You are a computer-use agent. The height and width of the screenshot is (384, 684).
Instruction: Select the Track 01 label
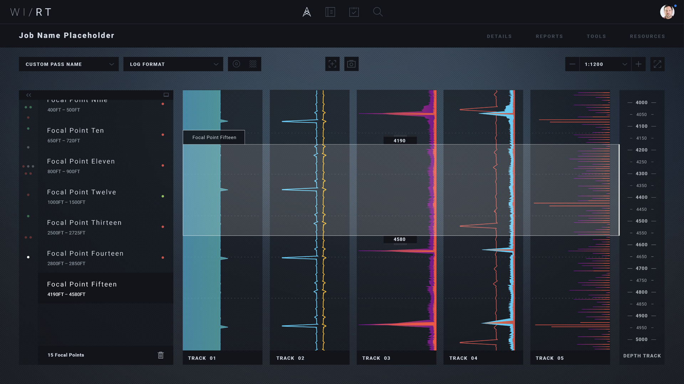[202, 358]
